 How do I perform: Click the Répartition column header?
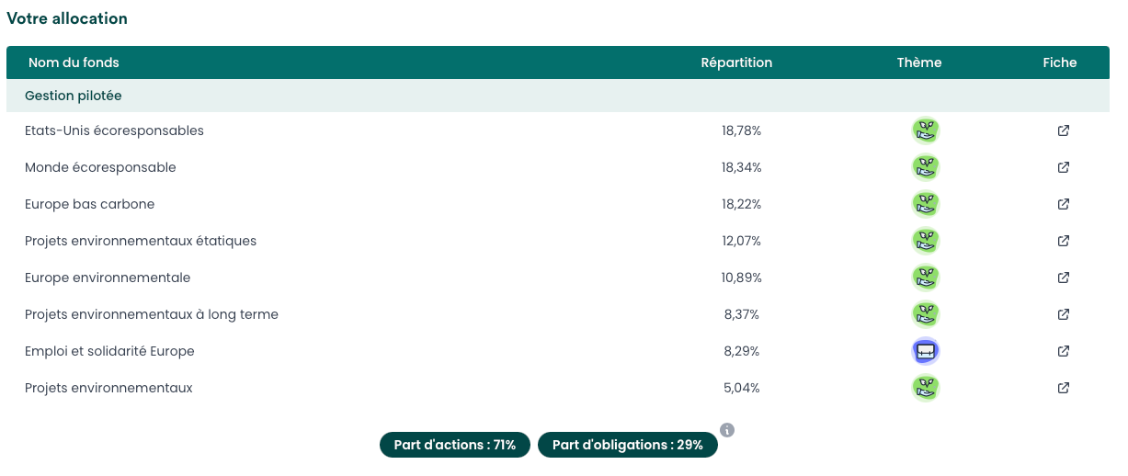[736, 62]
